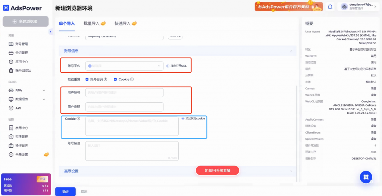The width and height of the screenshot is (382, 196).
Task: Click the notification bell icon
Action: point(330,7)
